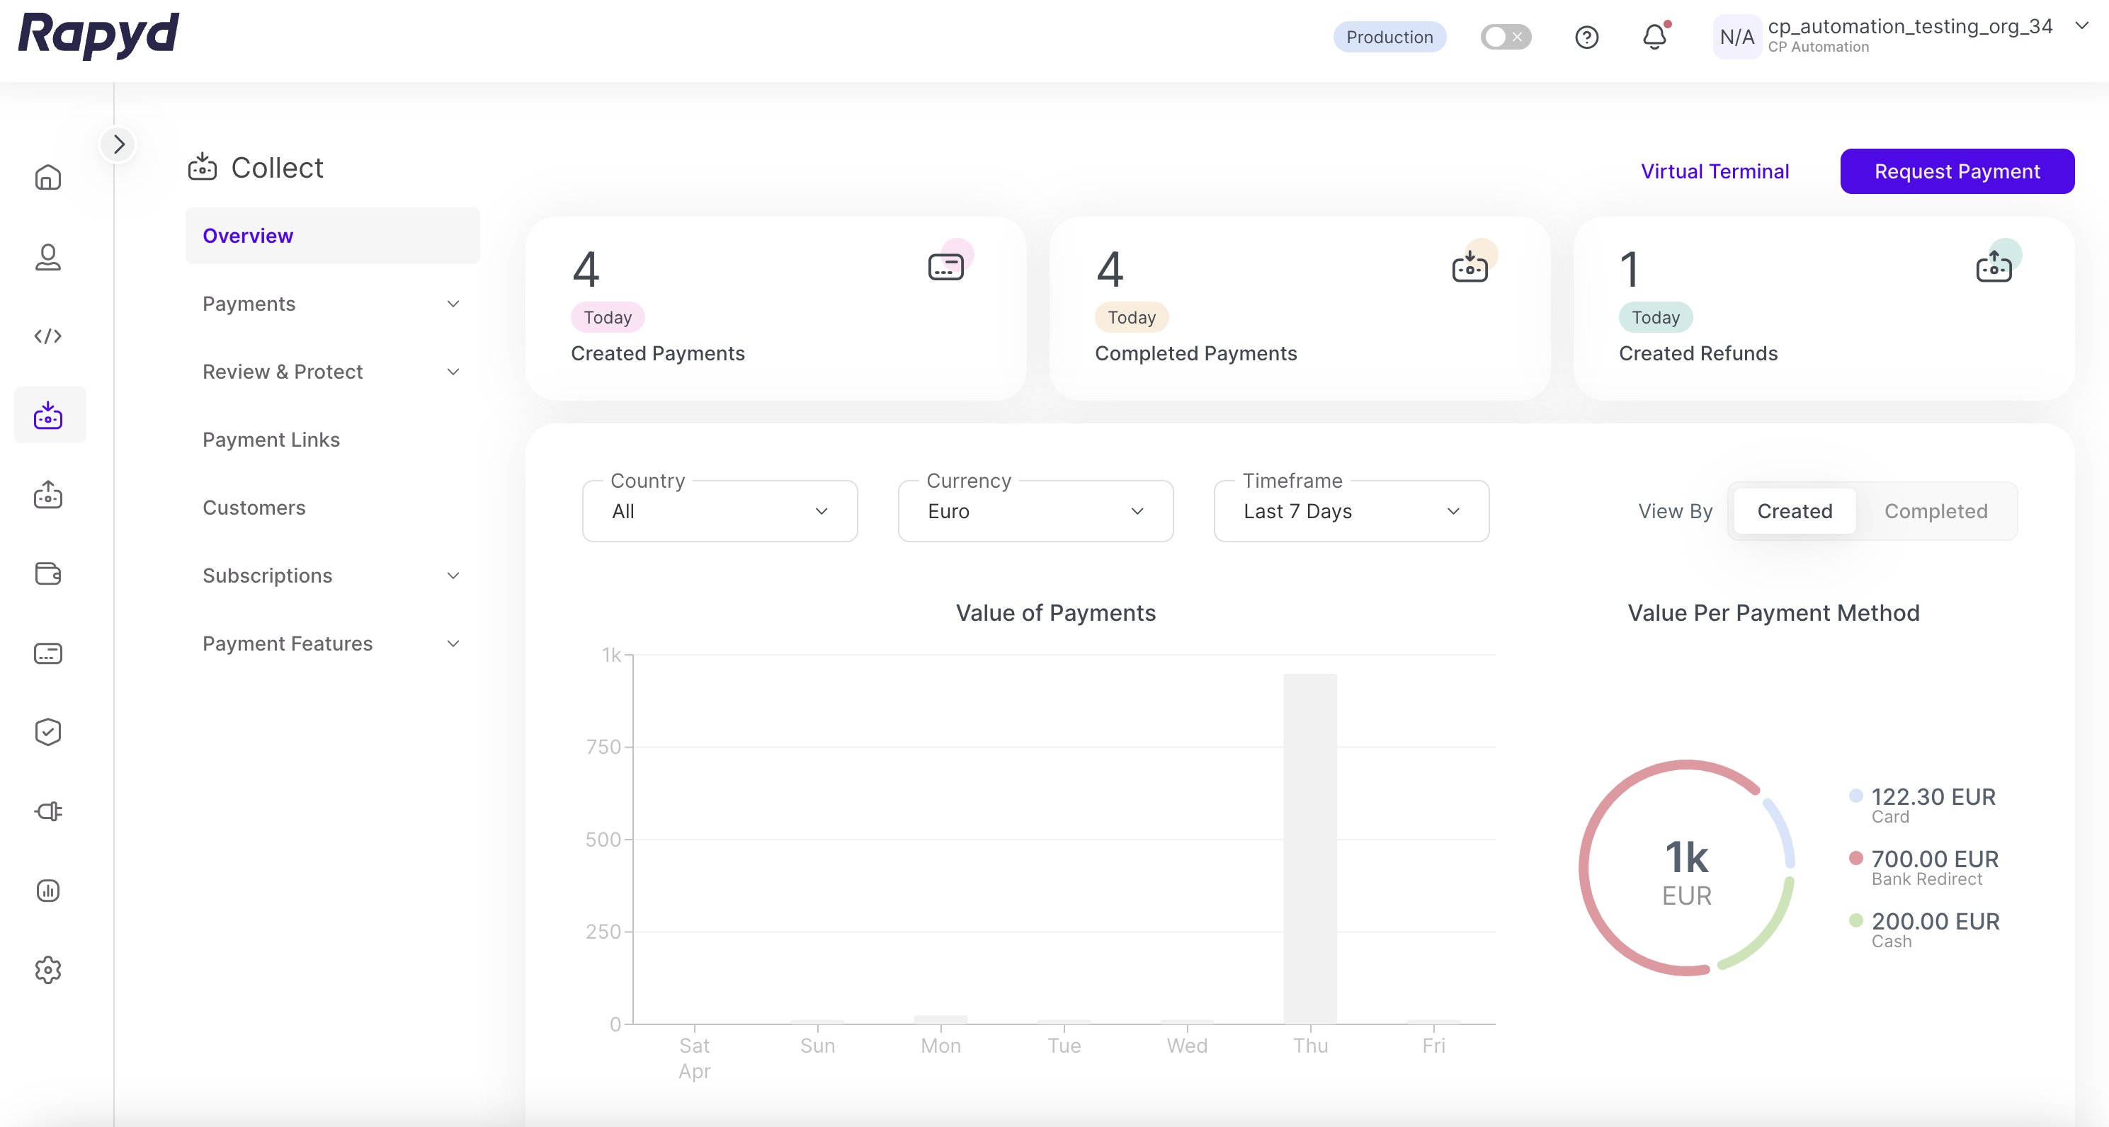Open the Country dropdown

click(x=720, y=512)
